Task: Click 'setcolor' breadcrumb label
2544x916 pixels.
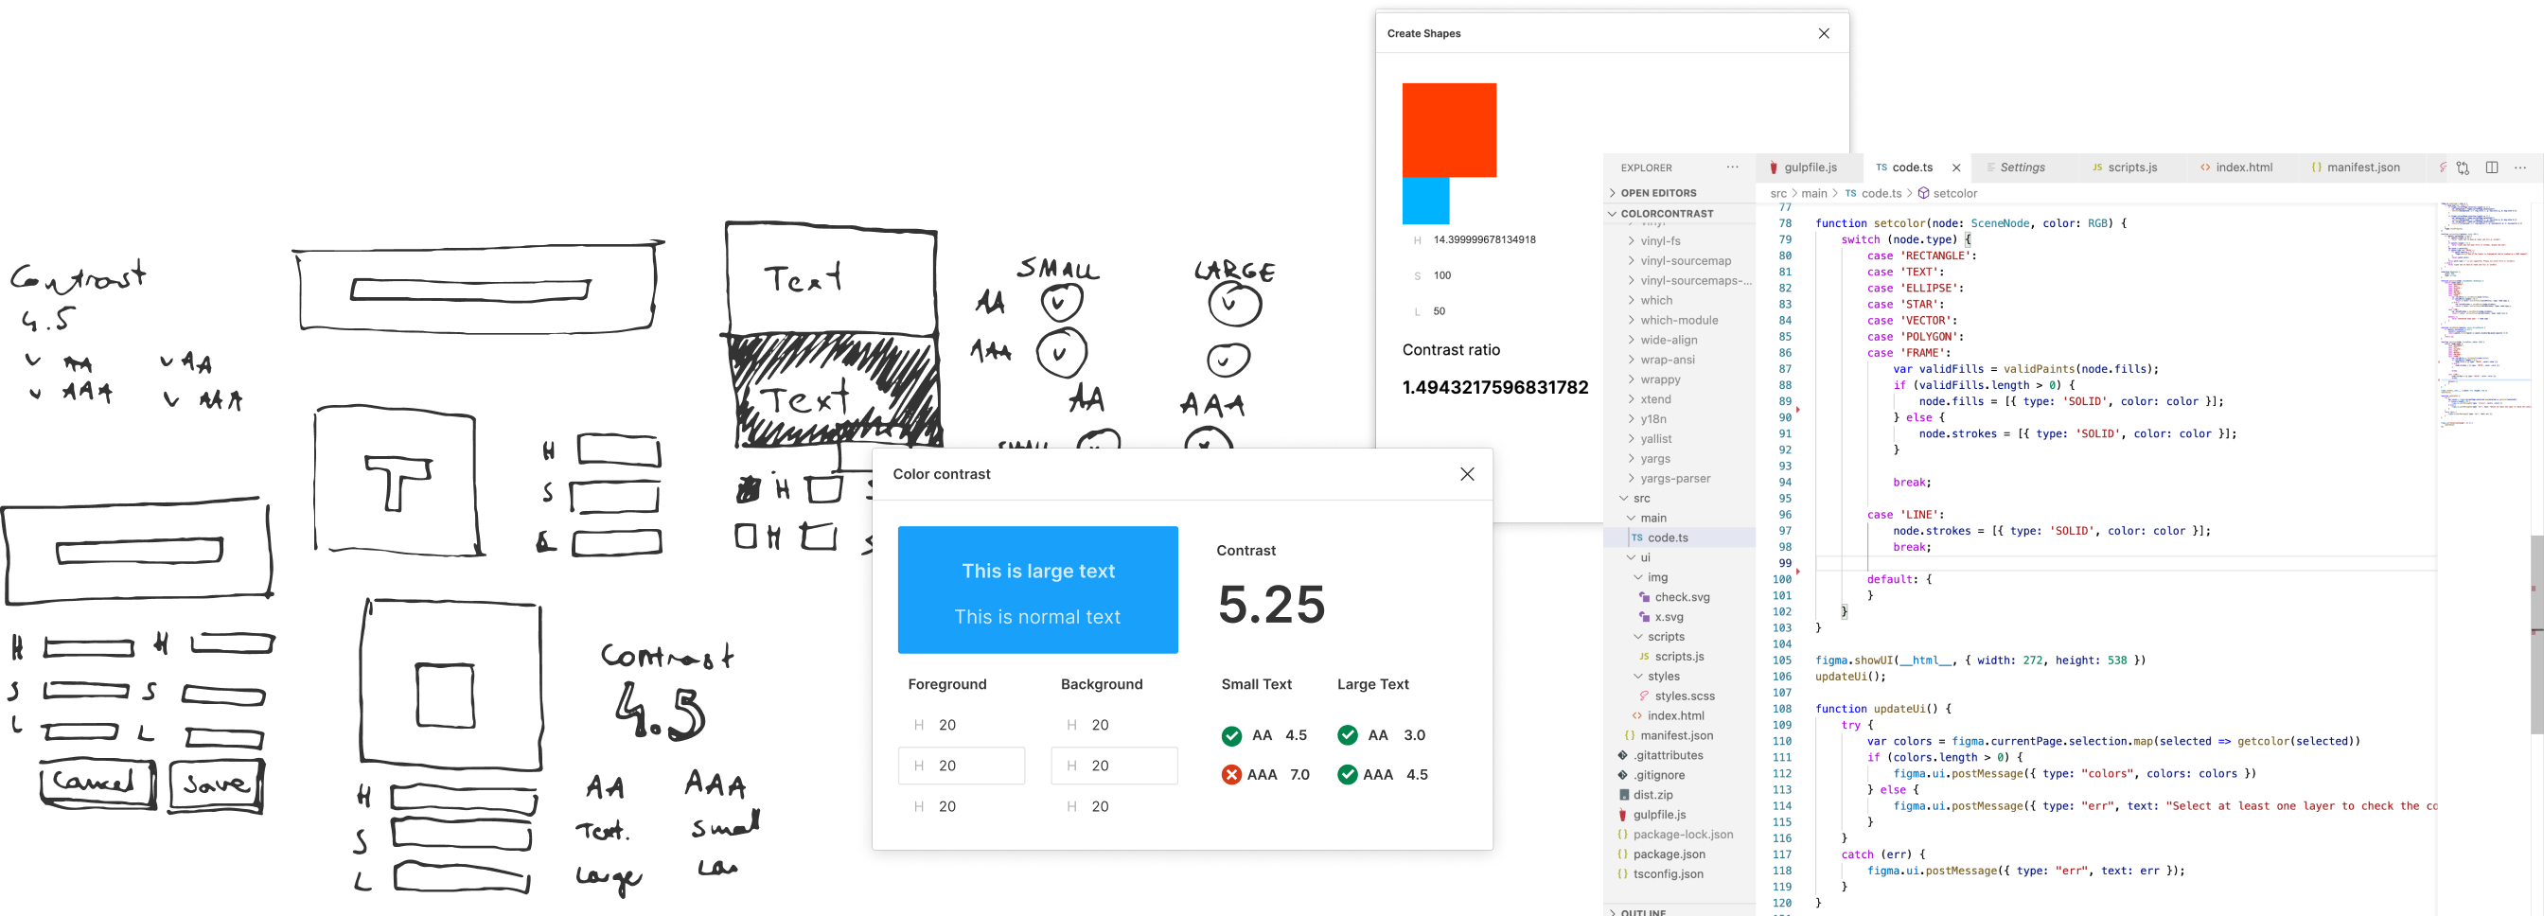Action: tap(1954, 193)
